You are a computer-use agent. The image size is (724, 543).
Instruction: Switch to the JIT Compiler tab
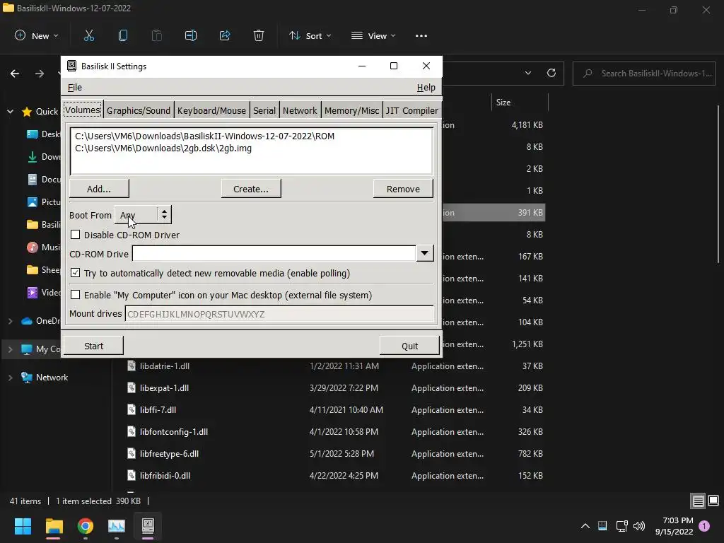[412, 110]
